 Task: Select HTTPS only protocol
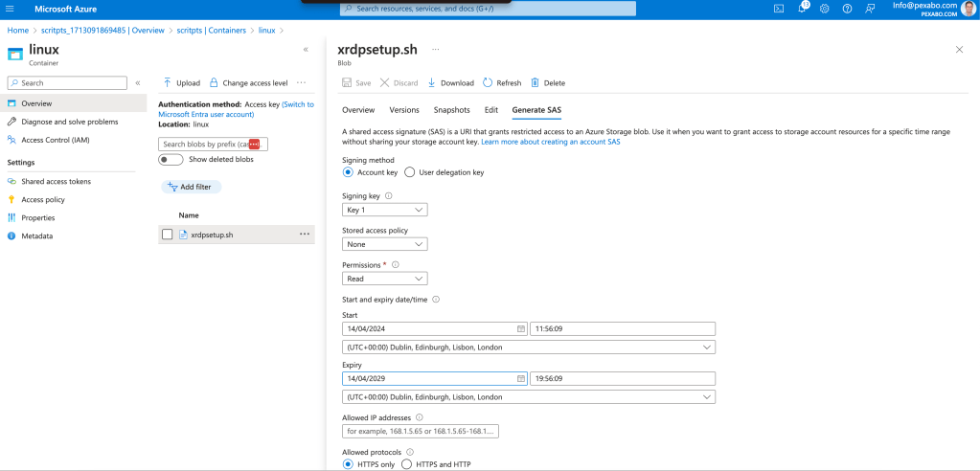pos(348,464)
